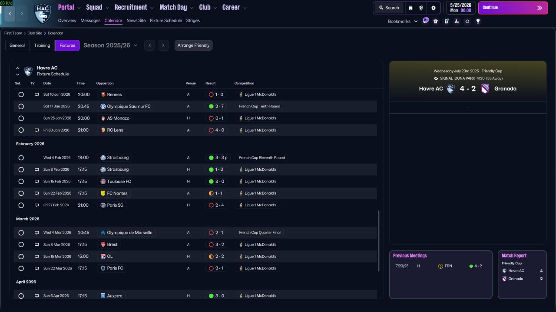Click the stadium icon next to Signal Iduna Park
Screen dimensions: 556x312
[436, 78]
